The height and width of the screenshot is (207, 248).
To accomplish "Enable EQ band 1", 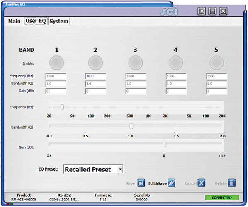I will (x=57, y=63).
